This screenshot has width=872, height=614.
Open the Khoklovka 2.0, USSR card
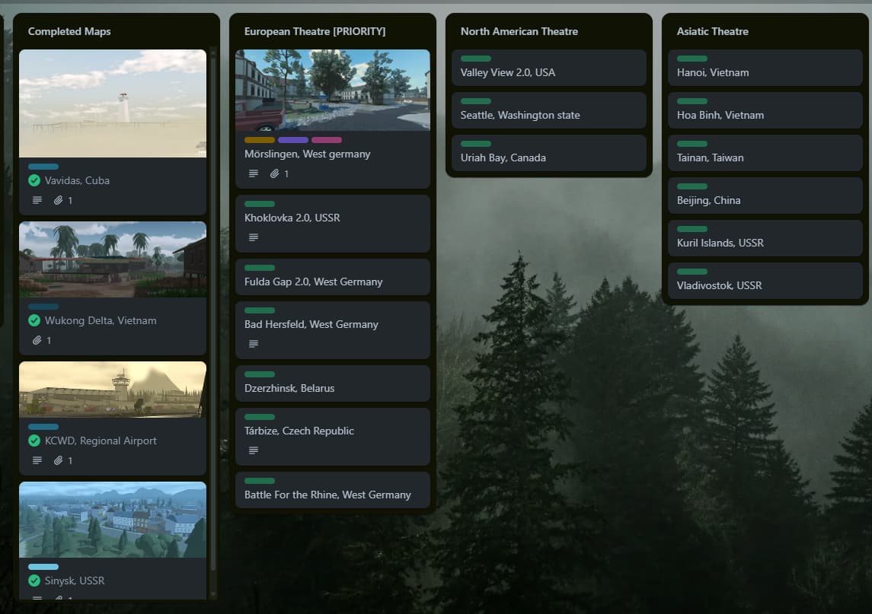pyautogui.click(x=333, y=224)
